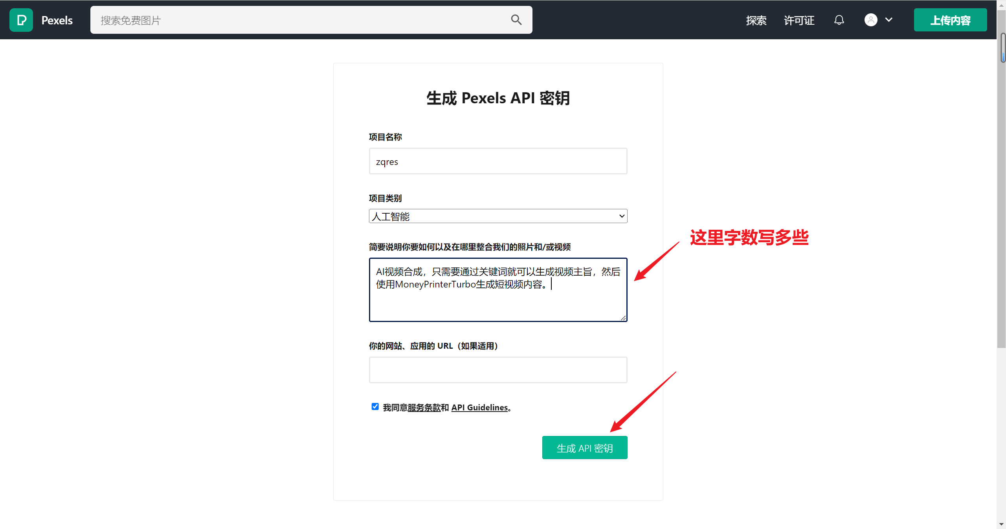Click the 生成 API 密钥 button

coord(585,448)
